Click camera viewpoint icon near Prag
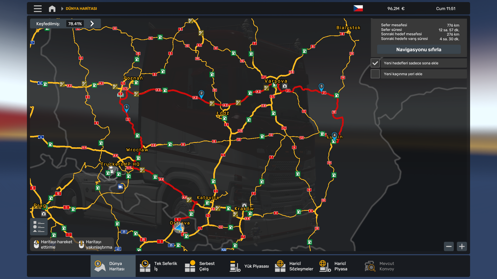The width and height of the screenshot is (497, 279). (x=44, y=214)
